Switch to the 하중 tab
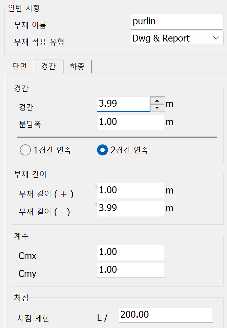Image resolution: width=227 pixels, height=328 pixels. 77,66
